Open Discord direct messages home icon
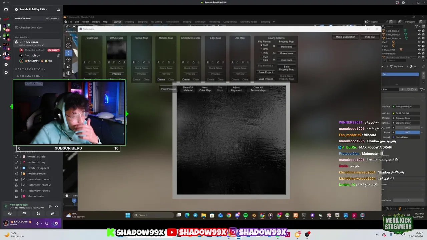The height and width of the screenshot is (240, 427). click(6, 9)
